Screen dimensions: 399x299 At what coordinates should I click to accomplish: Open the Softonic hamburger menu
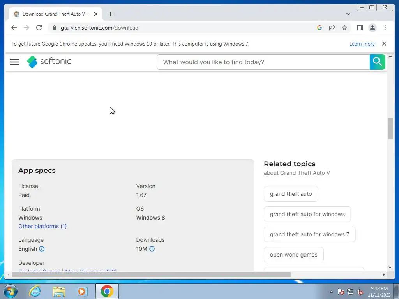point(15,62)
